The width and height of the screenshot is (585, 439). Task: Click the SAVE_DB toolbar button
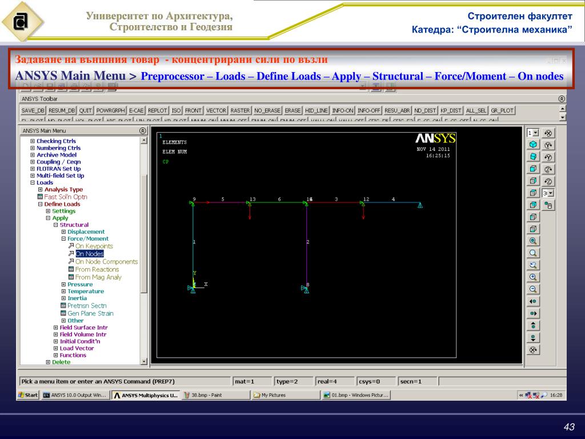pos(33,110)
